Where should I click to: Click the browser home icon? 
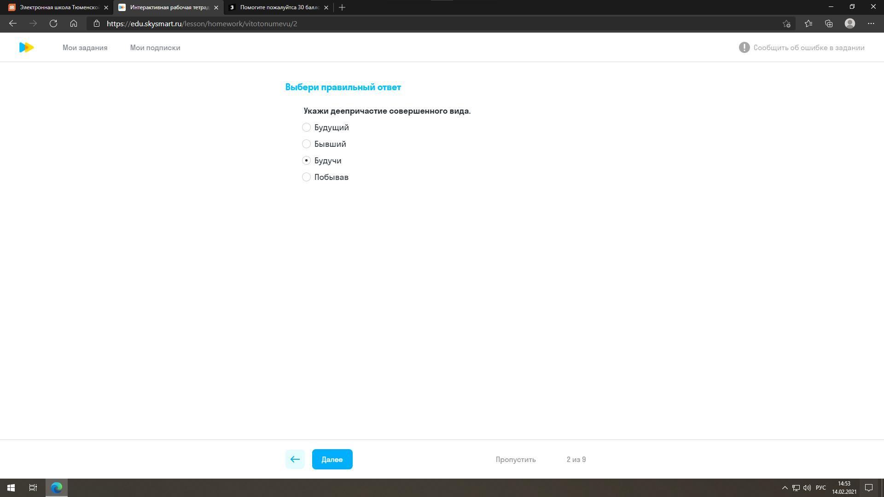(x=74, y=23)
